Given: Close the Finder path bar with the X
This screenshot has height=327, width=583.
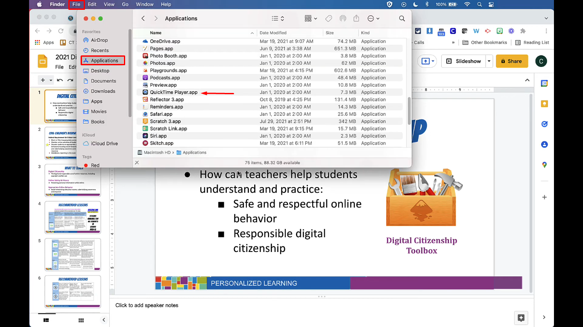Looking at the screenshot, I should (137, 162).
